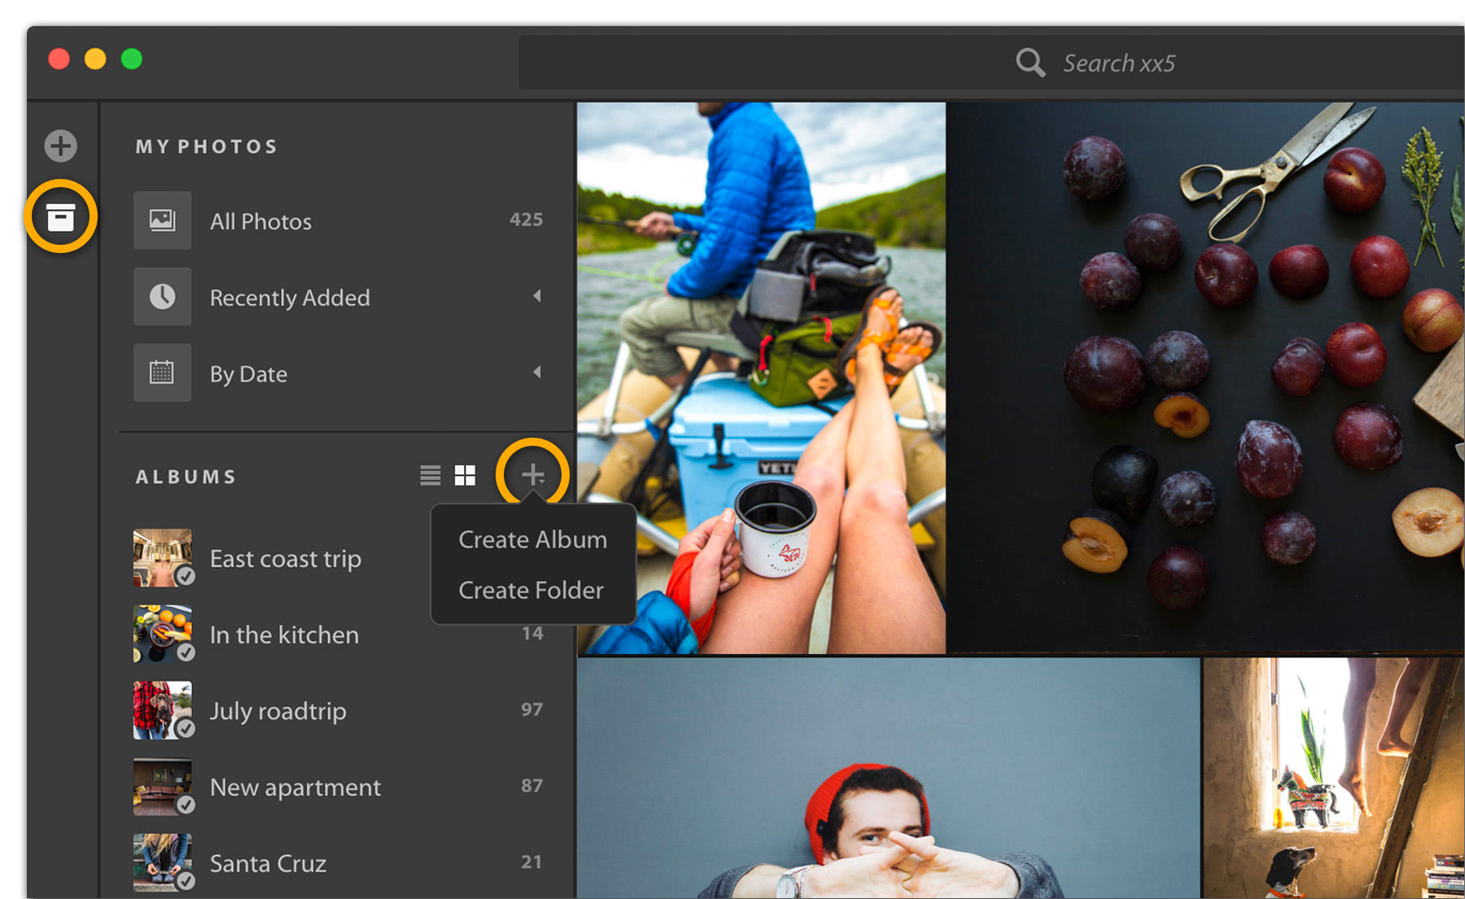Click the add photos plus icon
This screenshot has width=1465, height=899.
pyautogui.click(x=59, y=145)
